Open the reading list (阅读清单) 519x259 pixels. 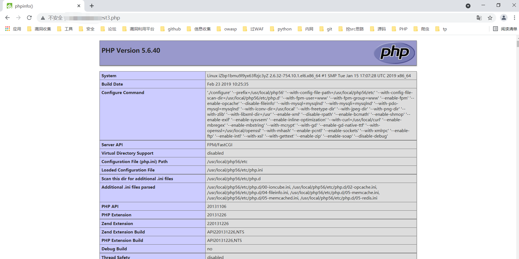(505, 29)
